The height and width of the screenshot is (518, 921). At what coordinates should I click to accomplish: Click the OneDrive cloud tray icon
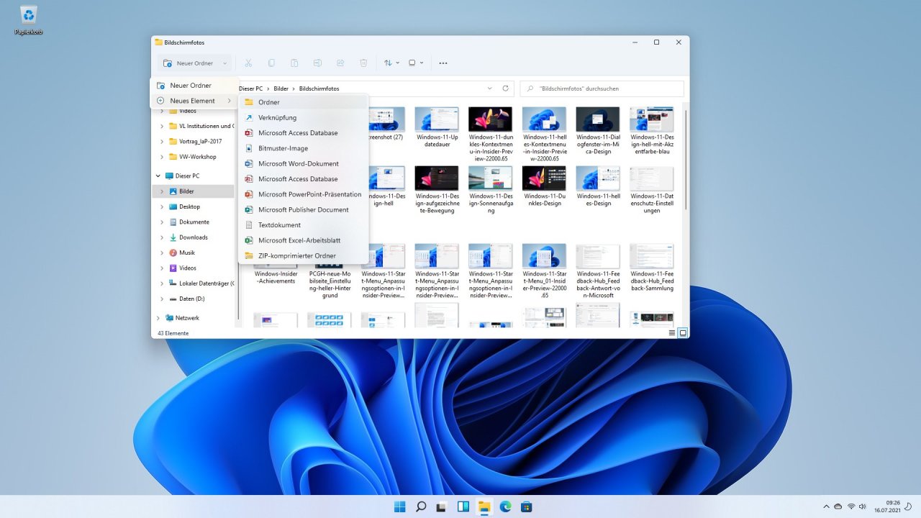838,506
